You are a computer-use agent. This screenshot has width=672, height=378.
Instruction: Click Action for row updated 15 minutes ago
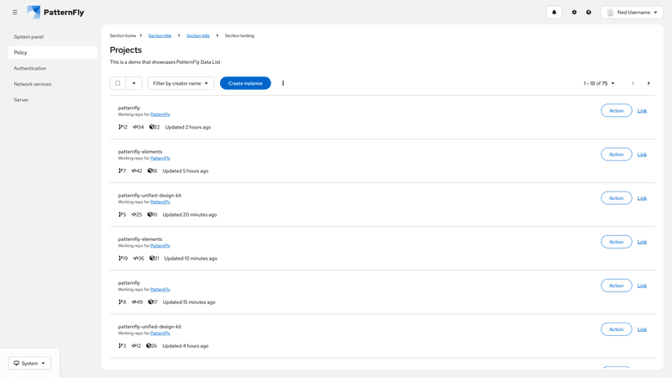(x=617, y=286)
